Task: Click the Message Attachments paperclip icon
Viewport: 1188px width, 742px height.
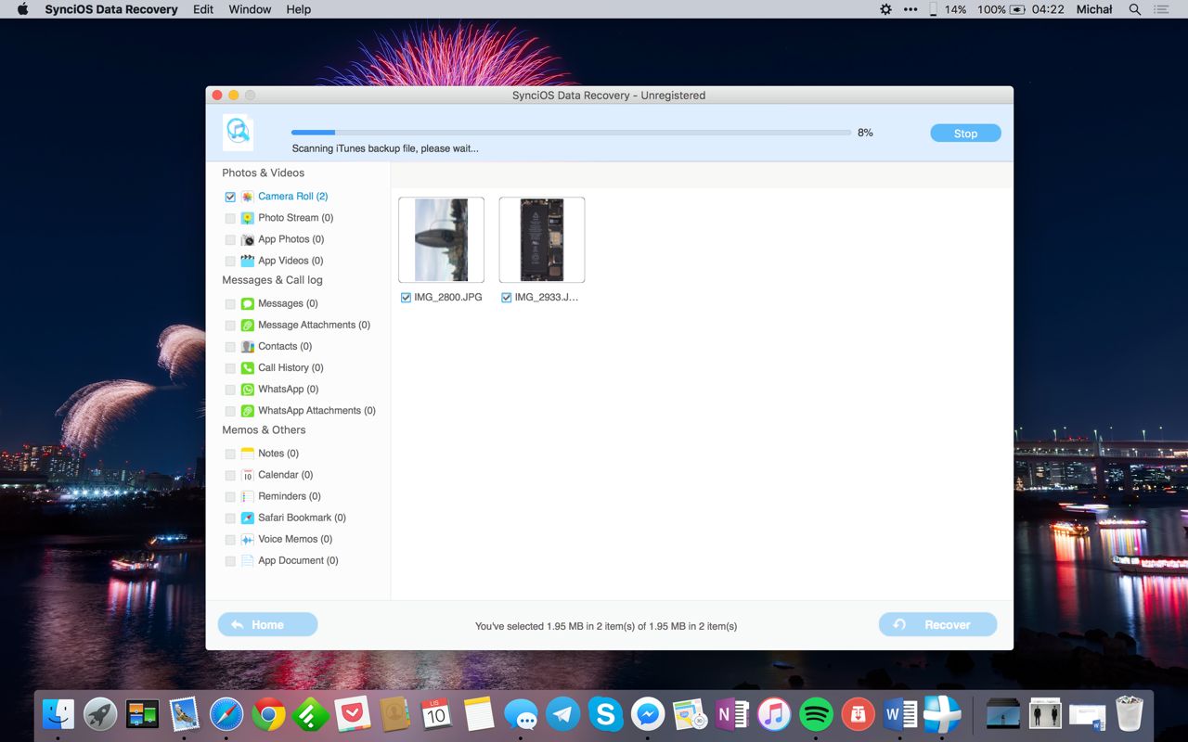Action: click(248, 325)
